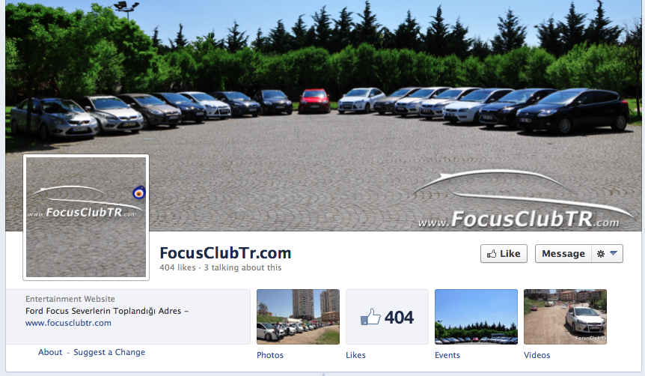Screen dimensions: 645x376
Task: Click the evil eye icon on profile picture
Action: (x=139, y=192)
